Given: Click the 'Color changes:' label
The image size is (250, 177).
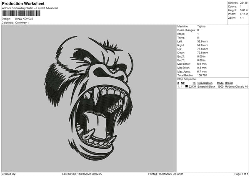Looking at the screenshot, I should click(186, 30).
